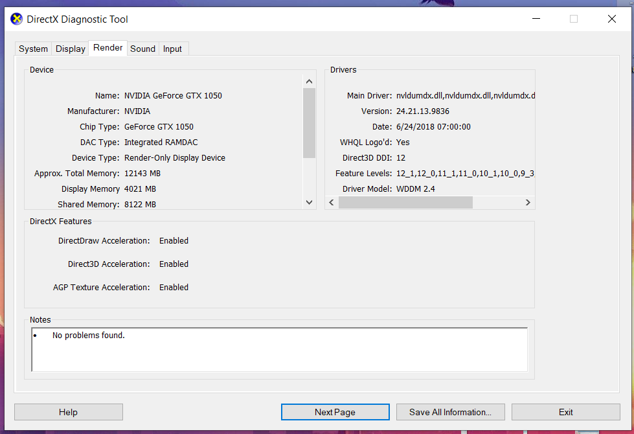This screenshot has height=434, width=634.
Task: Click Manufacturer value 'NVIDIA'
Action: point(137,111)
